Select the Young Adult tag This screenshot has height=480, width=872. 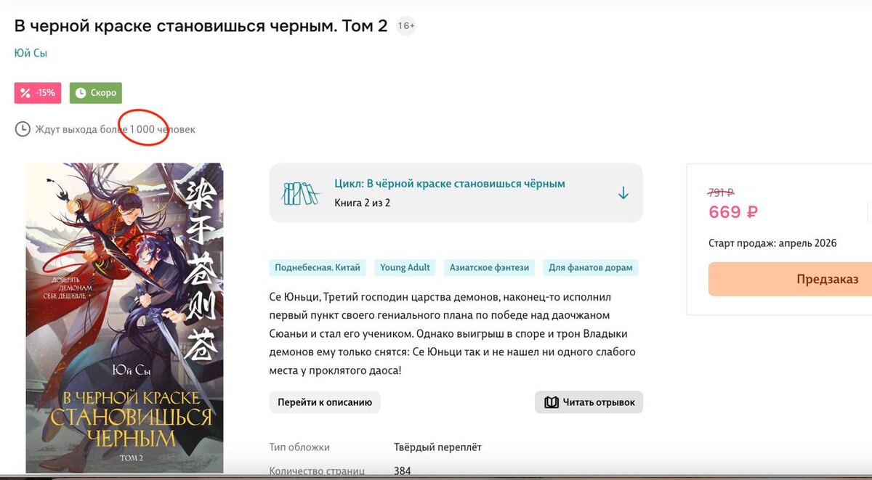(405, 267)
